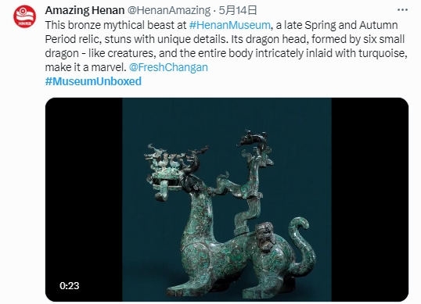Click the tall dragon ornament on the beast's back
Viewport: 421px width, 304px height.
click(247, 182)
